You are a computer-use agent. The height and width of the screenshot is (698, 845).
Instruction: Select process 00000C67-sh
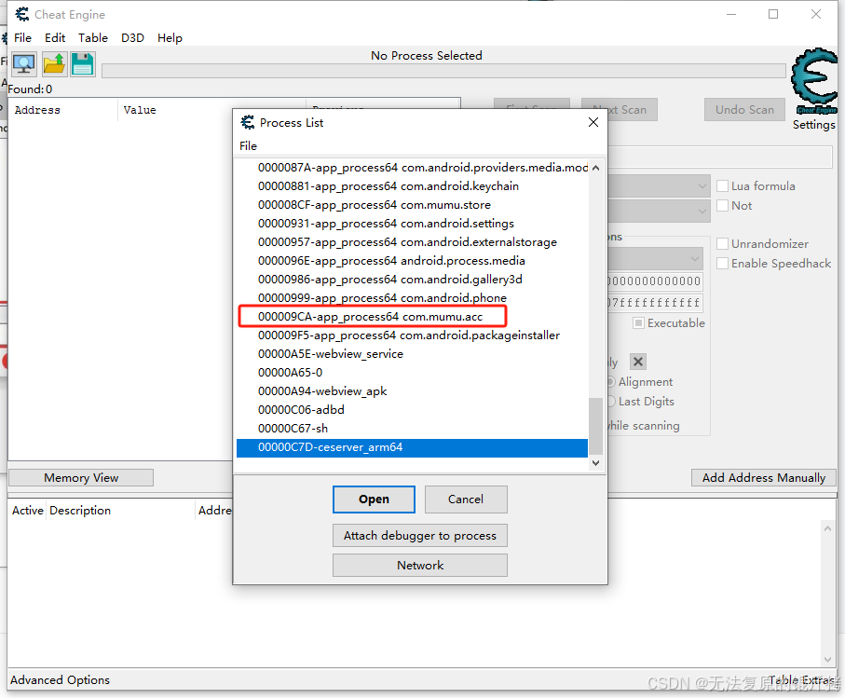[412, 429]
